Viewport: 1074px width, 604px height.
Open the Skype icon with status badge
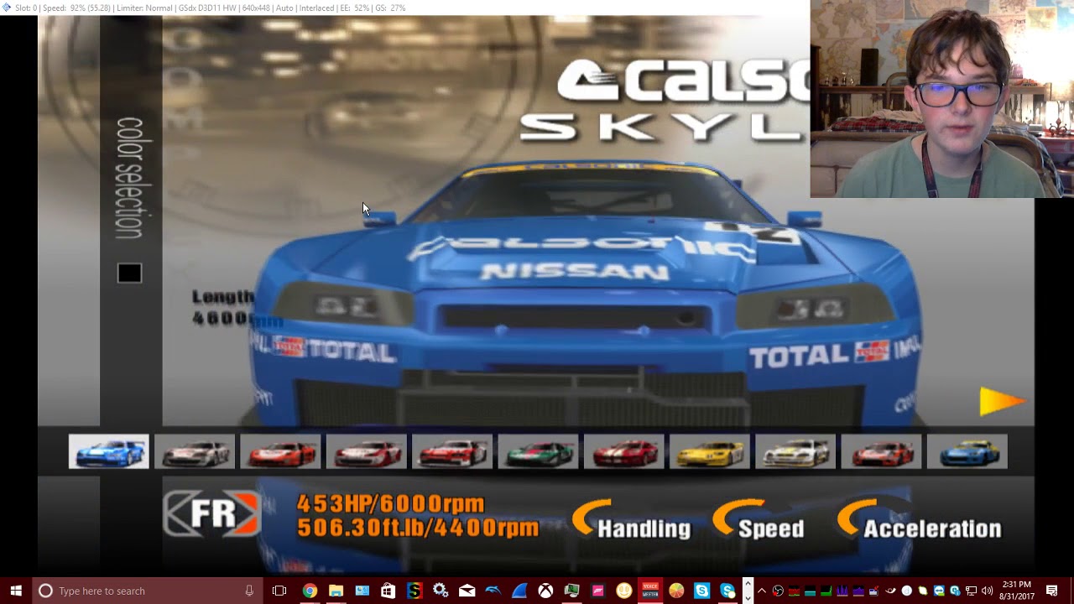pyautogui.click(x=728, y=591)
